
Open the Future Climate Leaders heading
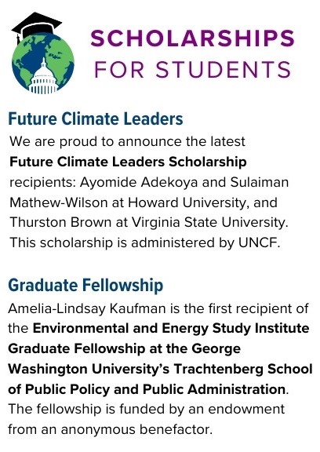[x=96, y=118]
